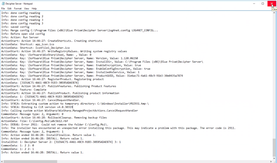Click the 'Calling custom action WixSharp' line
The height and width of the screenshot is (163, 277).
point(70,111)
